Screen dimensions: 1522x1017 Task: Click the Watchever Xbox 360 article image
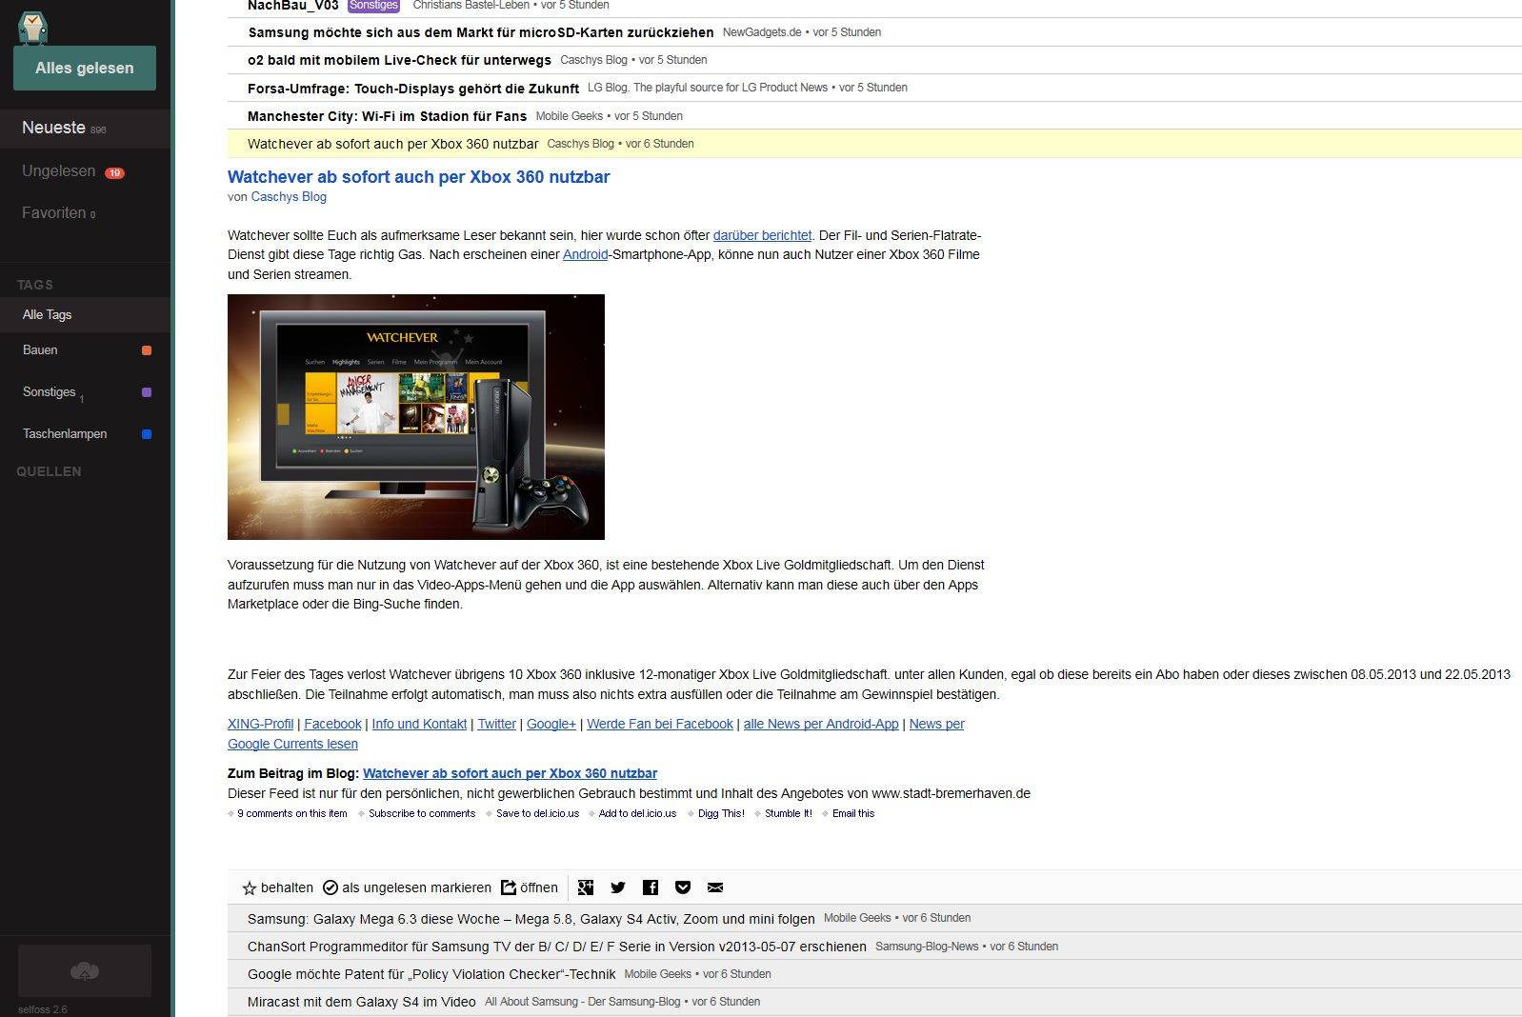click(416, 417)
